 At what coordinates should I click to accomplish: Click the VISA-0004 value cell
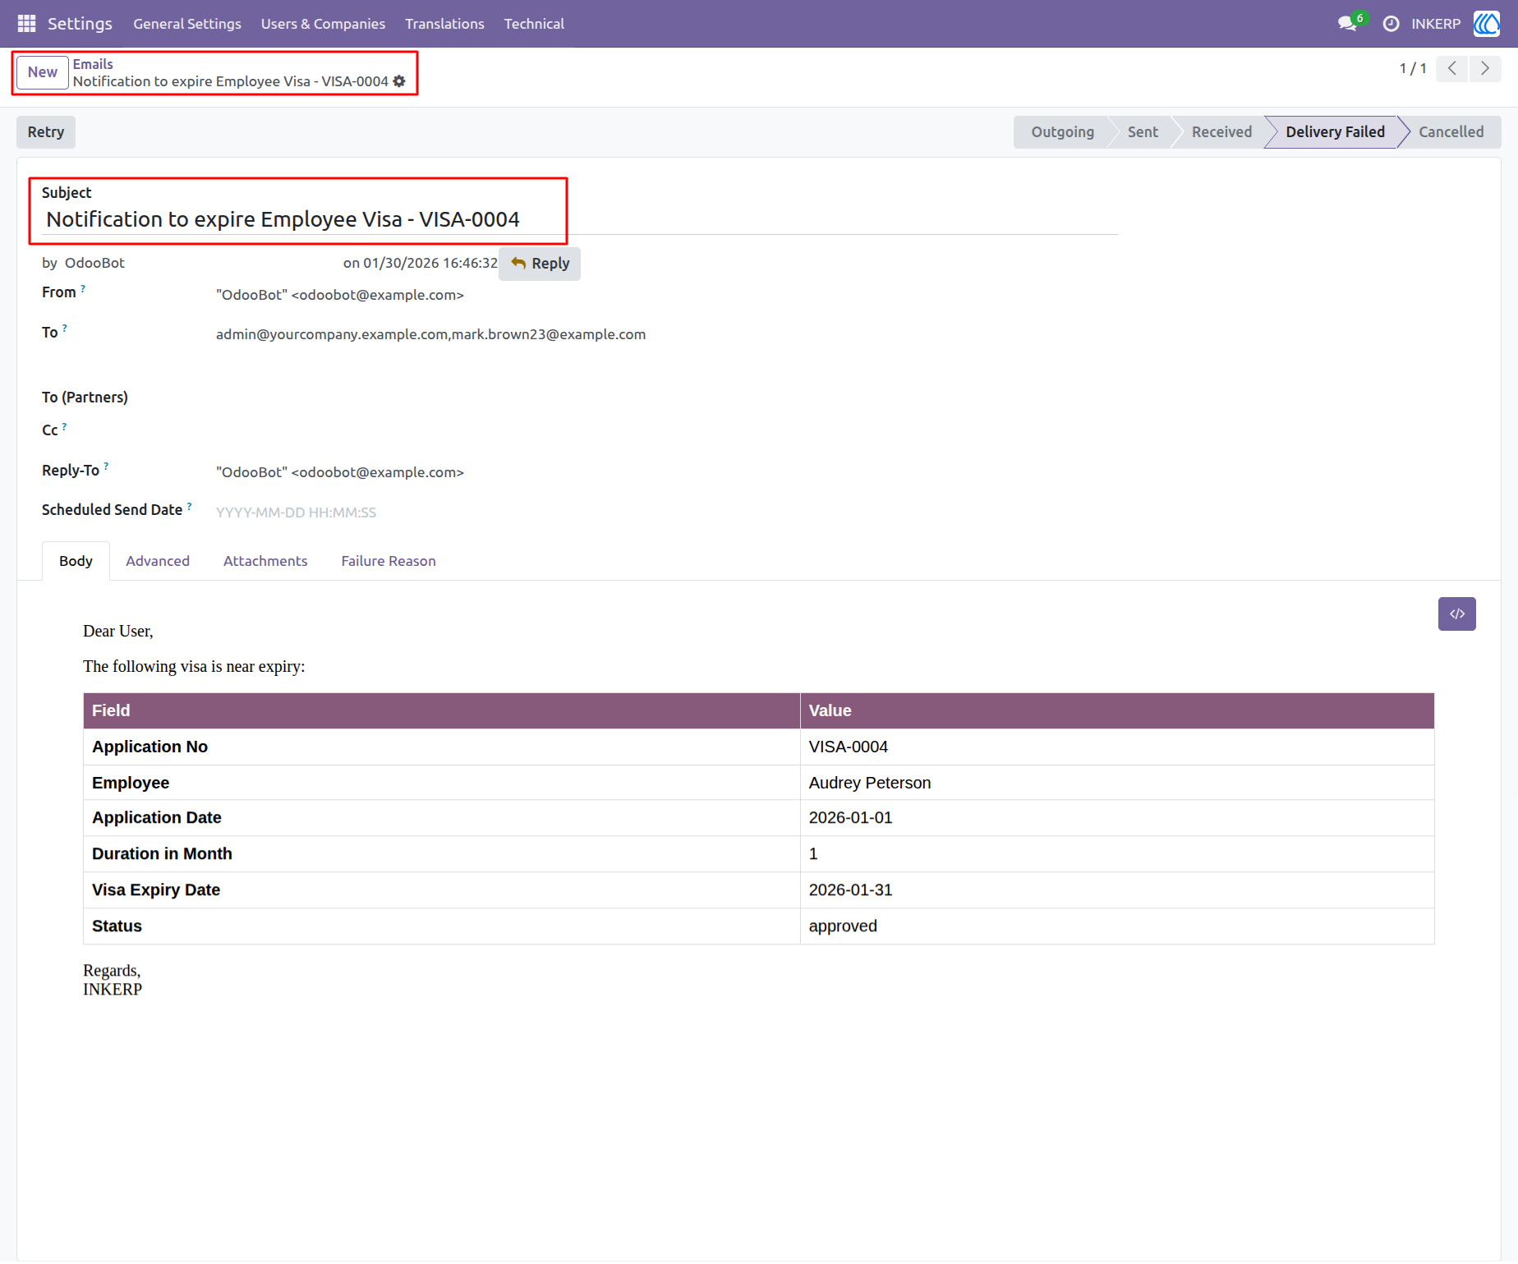coord(1117,747)
